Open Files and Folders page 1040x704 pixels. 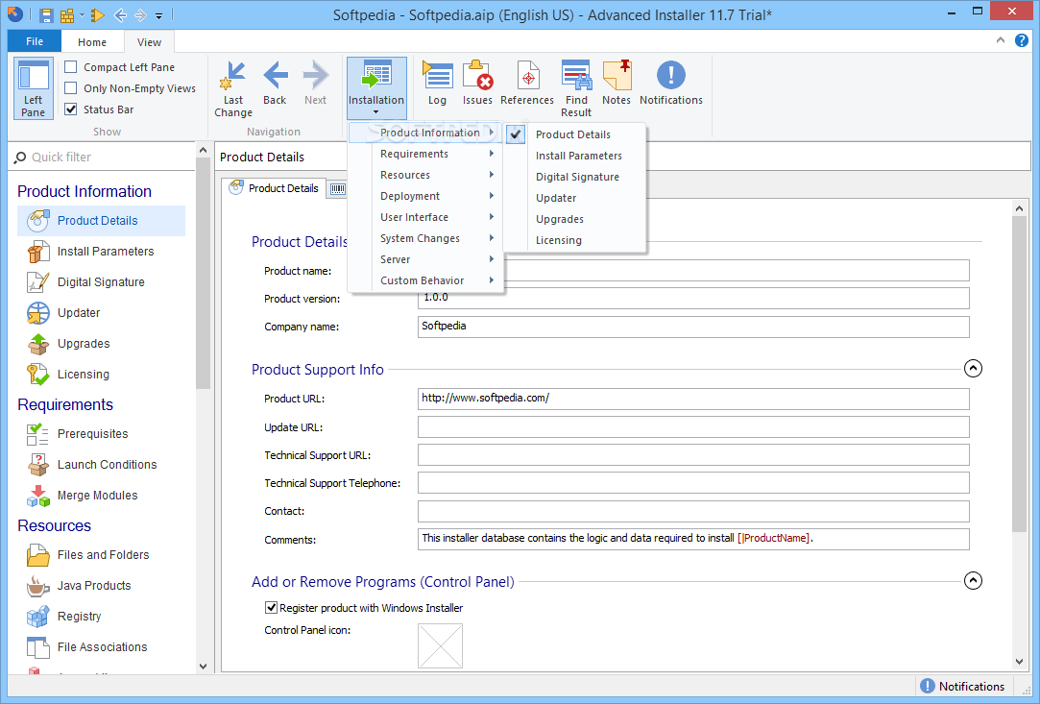click(101, 555)
